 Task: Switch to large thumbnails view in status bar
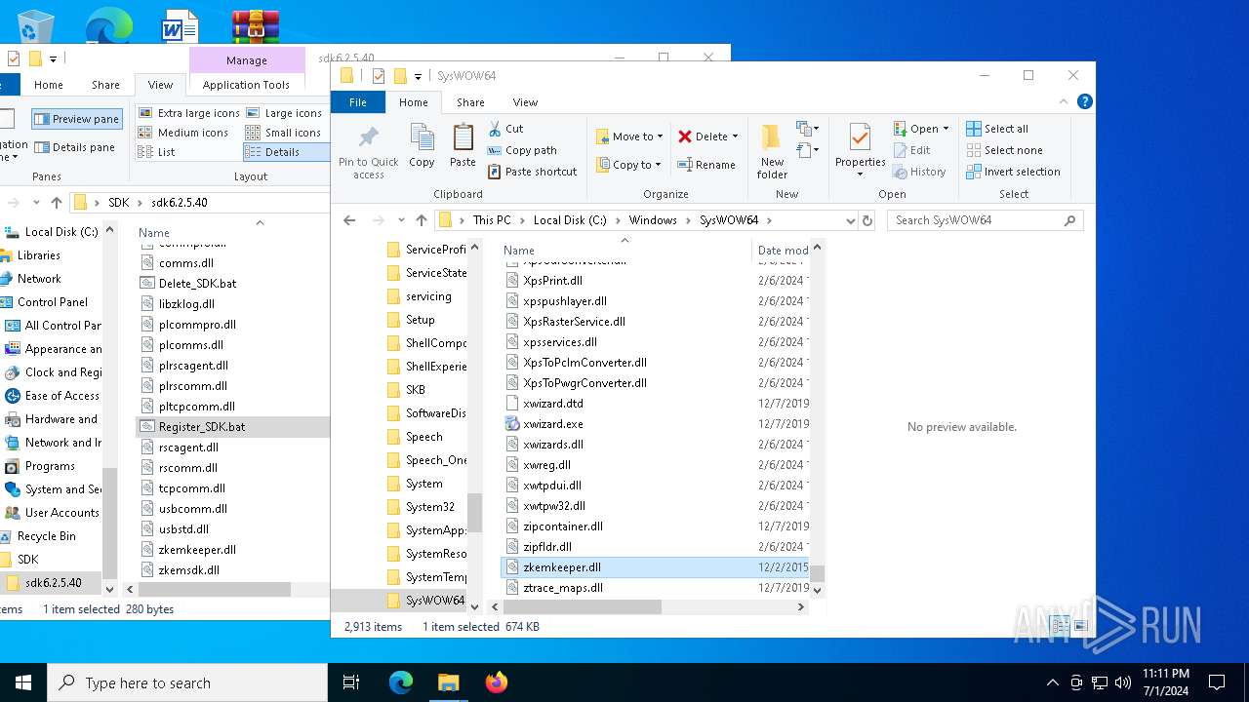tap(1080, 626)
